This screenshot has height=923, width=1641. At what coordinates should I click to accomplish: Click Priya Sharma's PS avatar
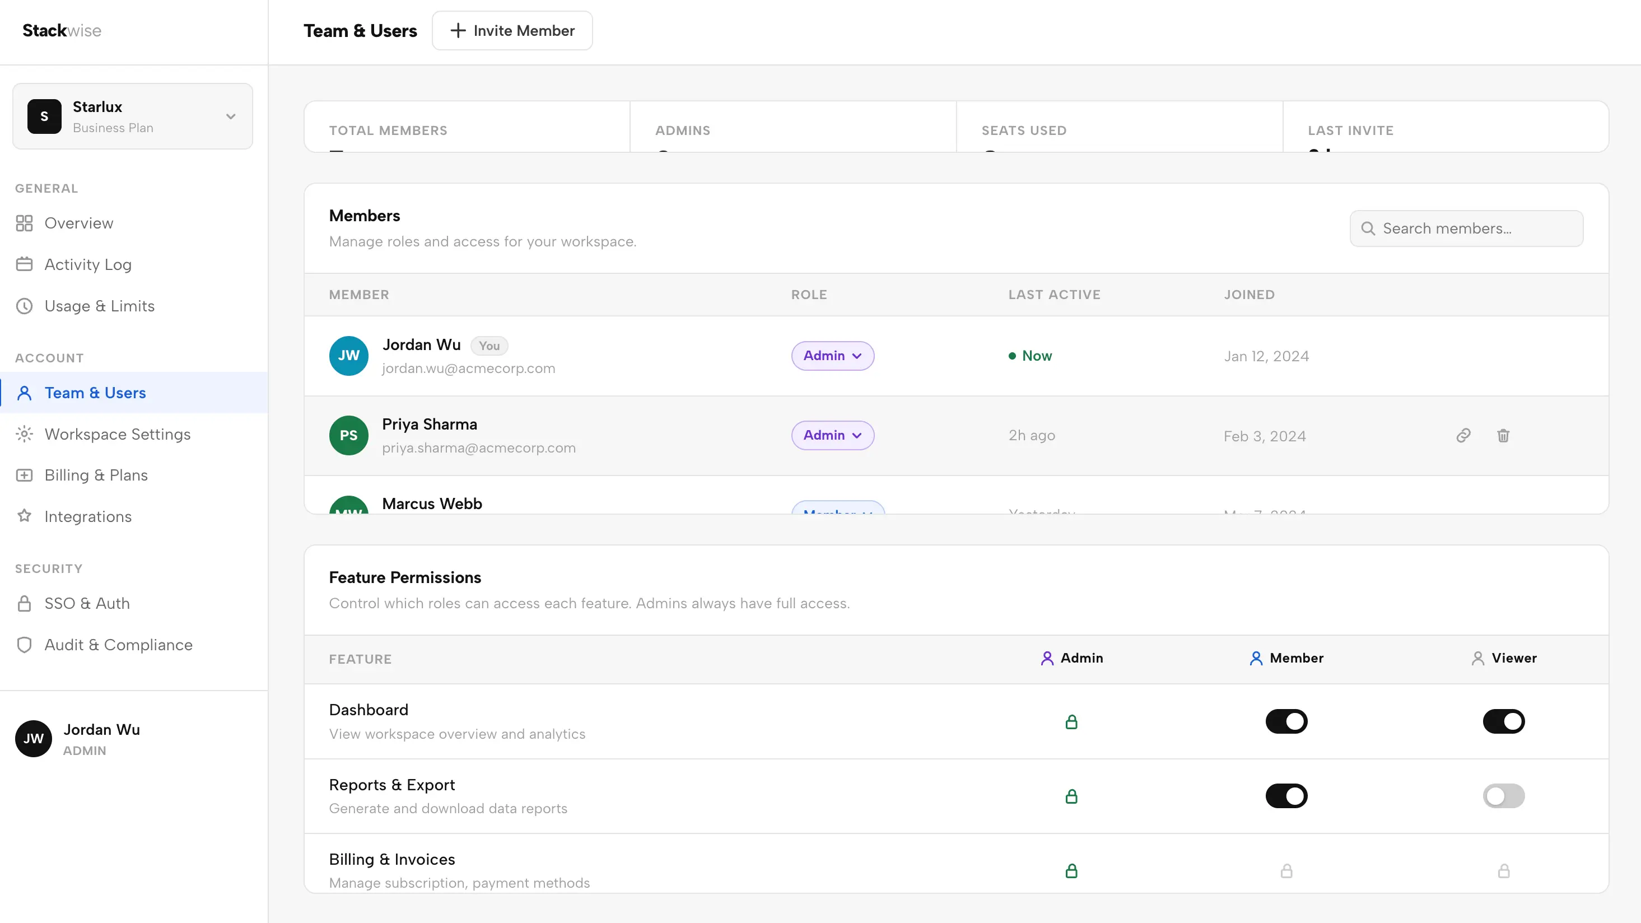point(348,436)
